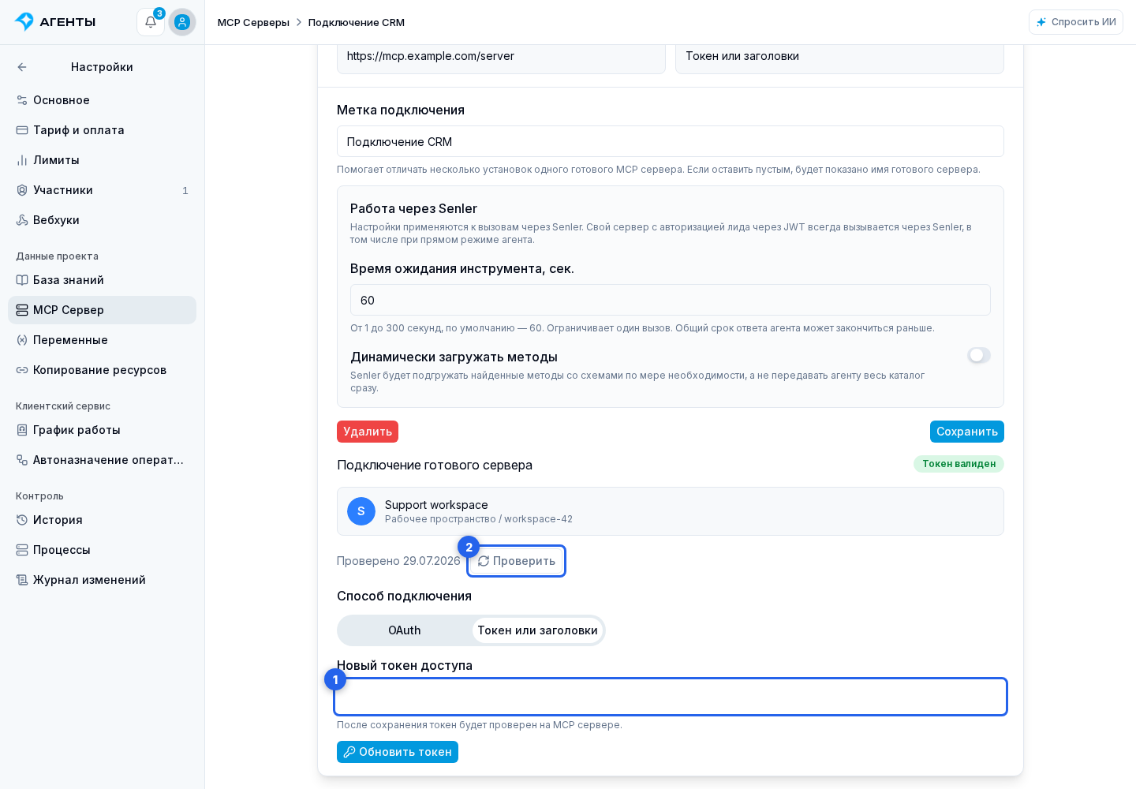
Task: Click the MCP Сервер server icon
Action: tap(22, 310)
